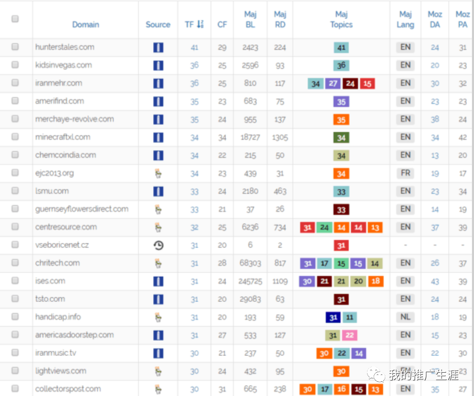Click the domain text guernseyflowersdirect.com

tap(82, 209)
